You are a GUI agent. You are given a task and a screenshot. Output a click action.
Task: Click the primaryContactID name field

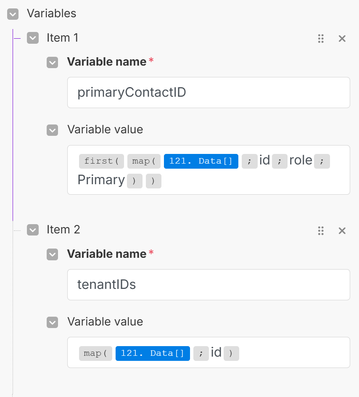(209, 93)
